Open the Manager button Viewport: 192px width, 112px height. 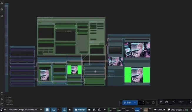click(x=80, y=110)
